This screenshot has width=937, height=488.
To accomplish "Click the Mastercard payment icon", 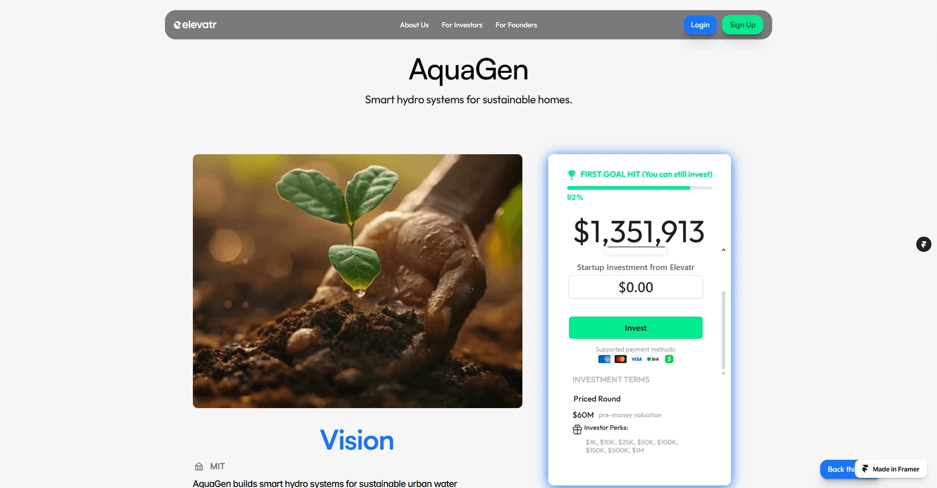I will point(621,359).
